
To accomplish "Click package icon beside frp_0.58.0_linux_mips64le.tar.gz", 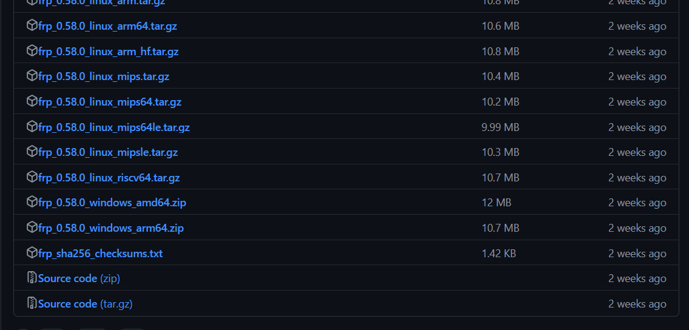I will coord(32,127).
